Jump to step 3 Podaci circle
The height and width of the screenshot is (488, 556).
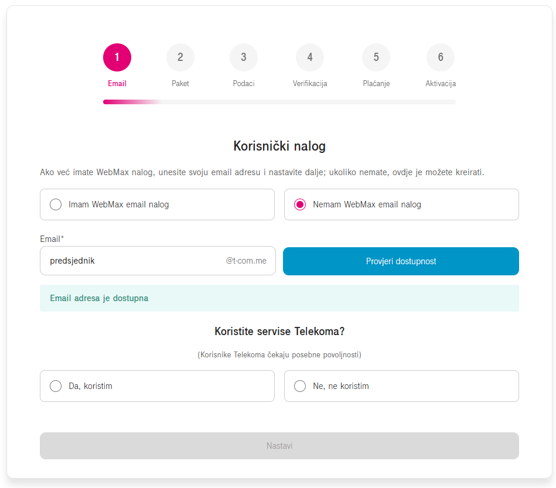[244, 57]
